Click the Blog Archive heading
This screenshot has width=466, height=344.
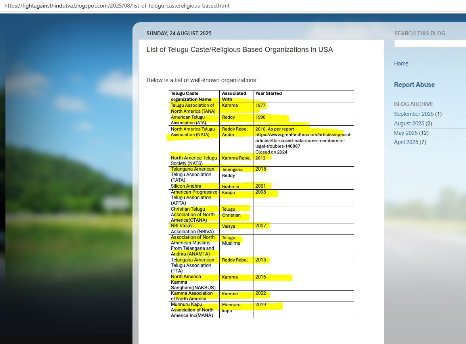(413, 104)
